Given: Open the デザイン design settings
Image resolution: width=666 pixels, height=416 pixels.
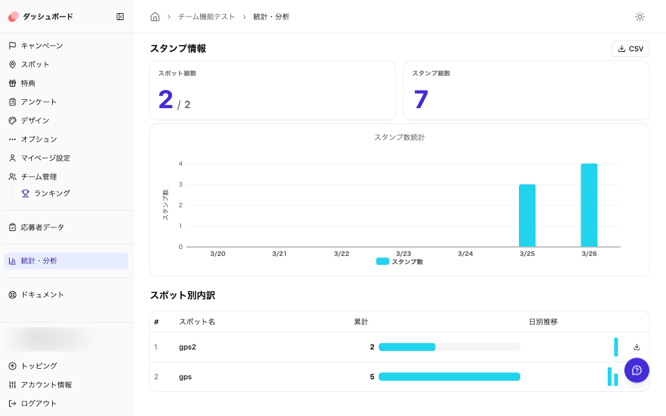Looking at the screenshot, I should pyautogui.click(x=35, y=120).
